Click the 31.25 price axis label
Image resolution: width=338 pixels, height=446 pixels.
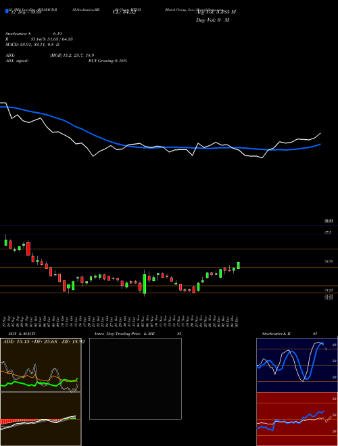(x=329, y=290)
